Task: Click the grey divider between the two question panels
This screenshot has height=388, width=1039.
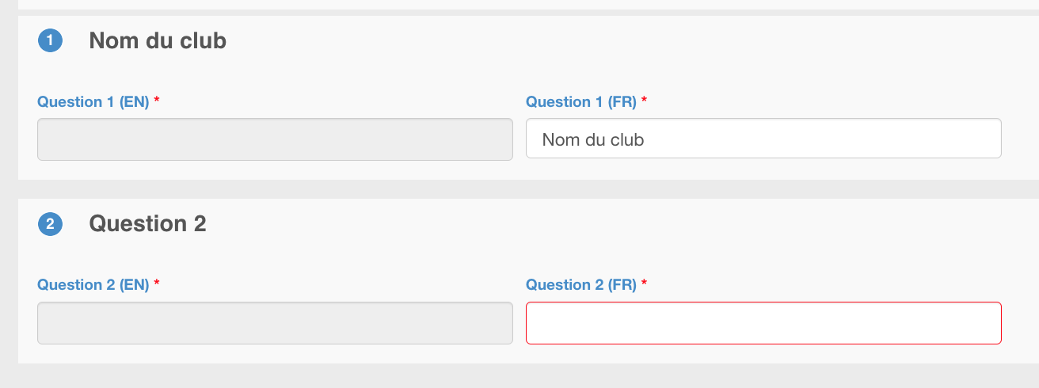Action: point(523,189)
